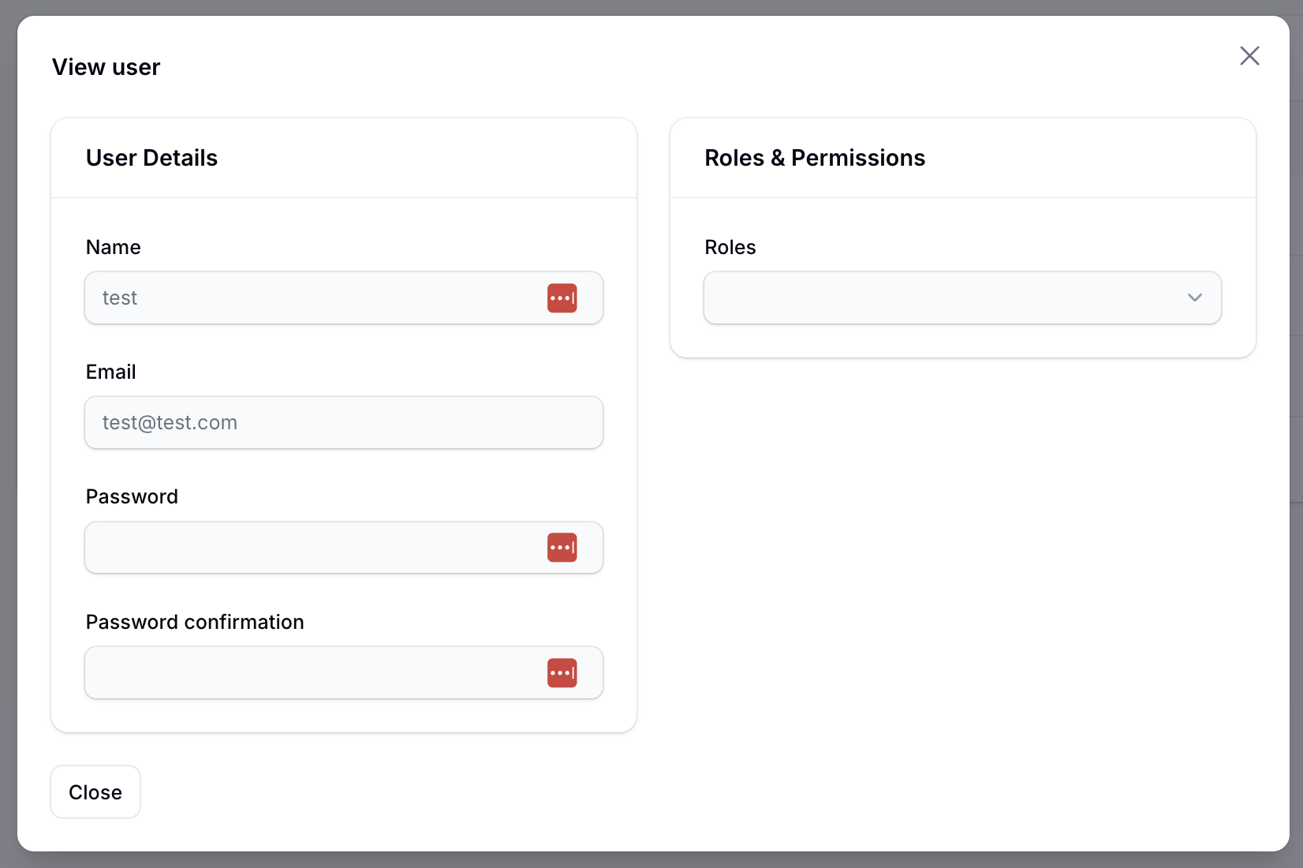Click the Roles & Permissions heading
This screenshot has height=868, width=1303.
[815, 159]
